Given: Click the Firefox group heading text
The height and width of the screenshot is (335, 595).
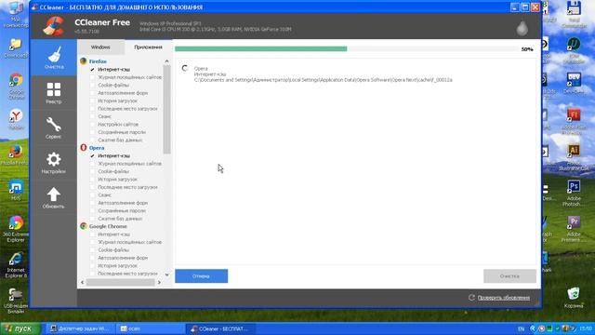Looking at the screenshot, I should pos(98,61).
